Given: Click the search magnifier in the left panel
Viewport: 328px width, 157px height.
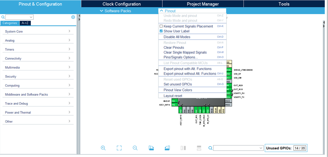Looking at the screenshot, I should tap(3, 17).
